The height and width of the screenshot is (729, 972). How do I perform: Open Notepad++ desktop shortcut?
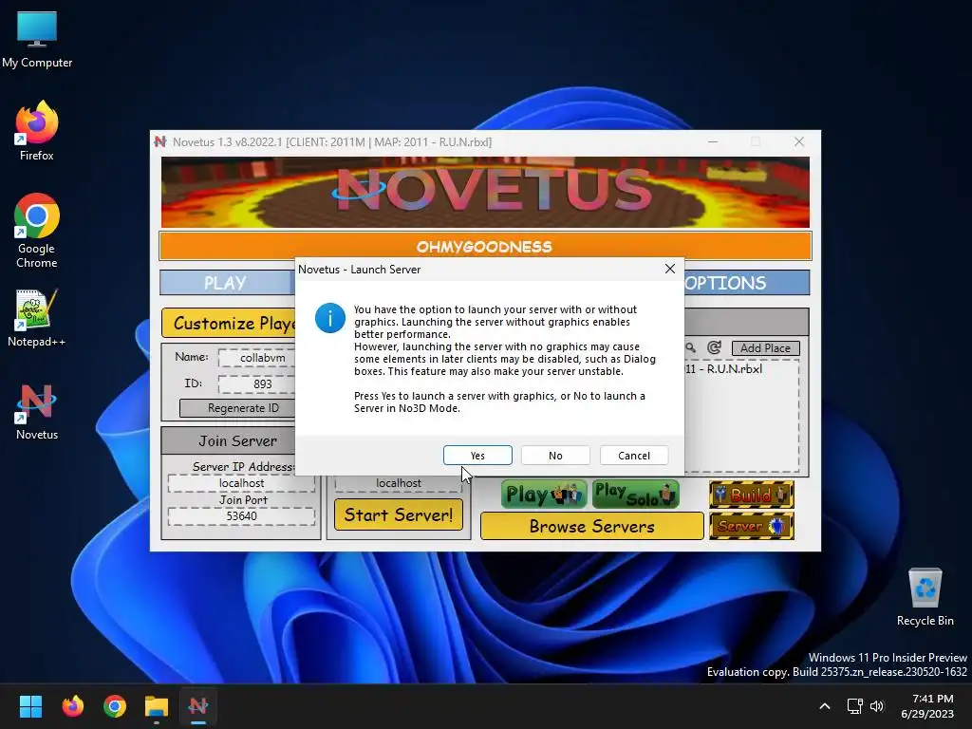coord(37,318)
